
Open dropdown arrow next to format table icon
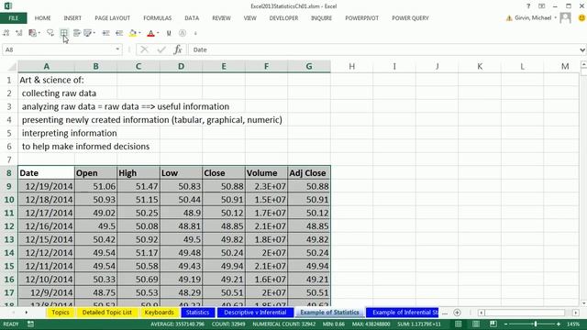[x=94, y=33]
